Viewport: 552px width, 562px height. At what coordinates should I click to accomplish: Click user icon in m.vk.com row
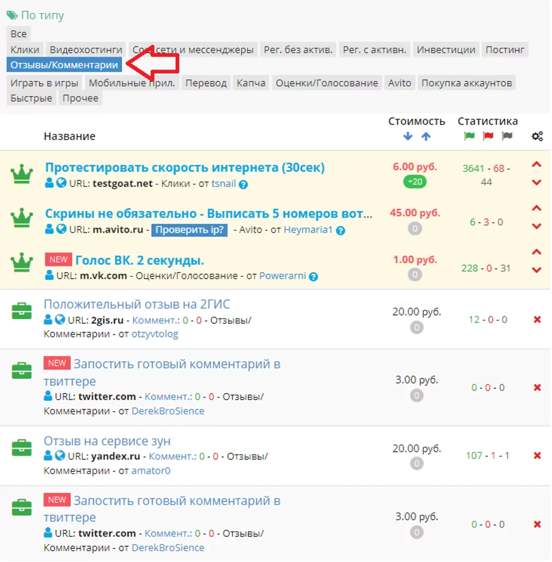click(x=49, y=275)
